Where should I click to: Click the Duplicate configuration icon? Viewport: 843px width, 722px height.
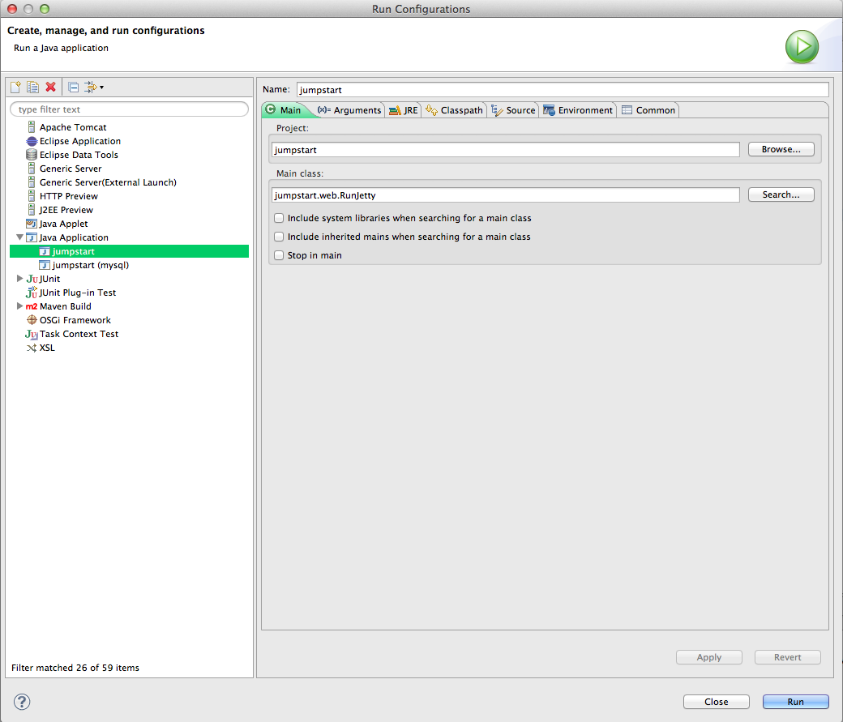[32, 87]
